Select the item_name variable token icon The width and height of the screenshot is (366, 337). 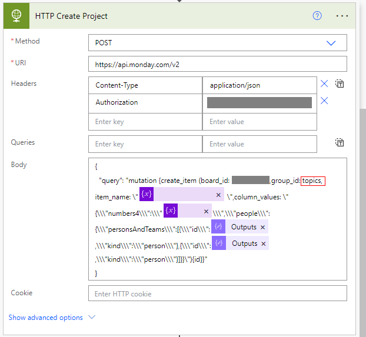pos(147,194)
